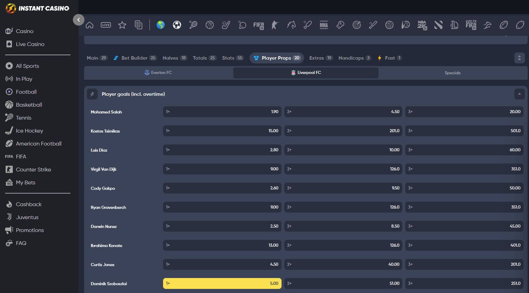Switch to the Handicaps tab
This screenshot has width=529, height=293.
pyautogui.click(x=355, y=58)
